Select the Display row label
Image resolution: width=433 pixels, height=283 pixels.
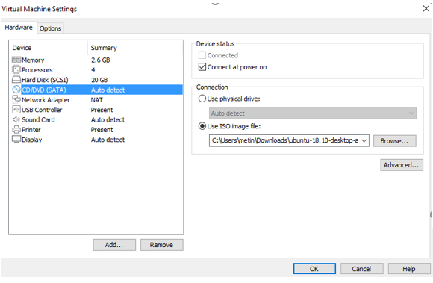(x=32, y=140)
